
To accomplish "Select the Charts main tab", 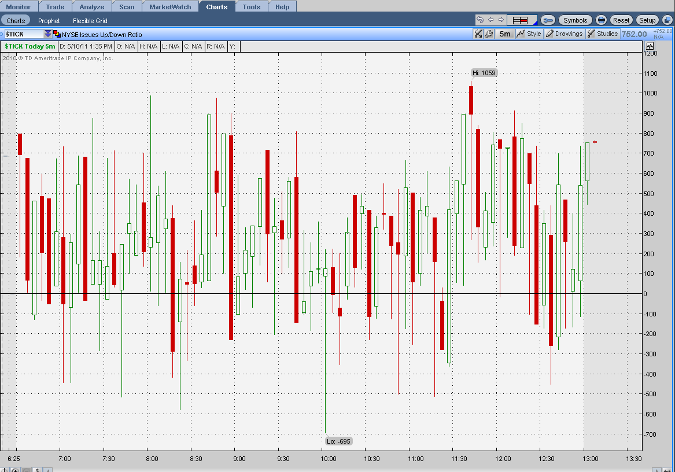I will tap(216, 7).
